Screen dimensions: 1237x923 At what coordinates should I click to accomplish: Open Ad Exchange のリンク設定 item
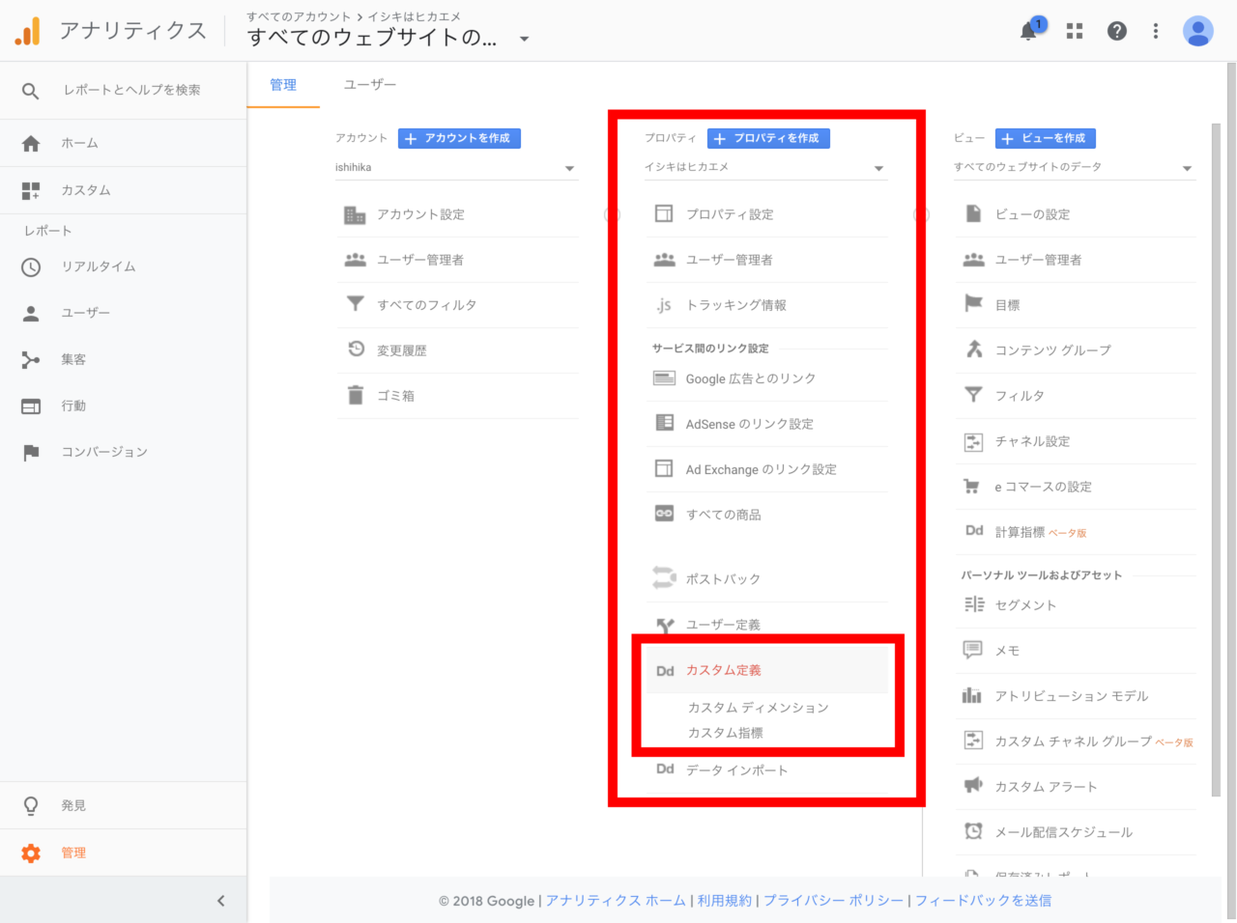pos(766,469)
